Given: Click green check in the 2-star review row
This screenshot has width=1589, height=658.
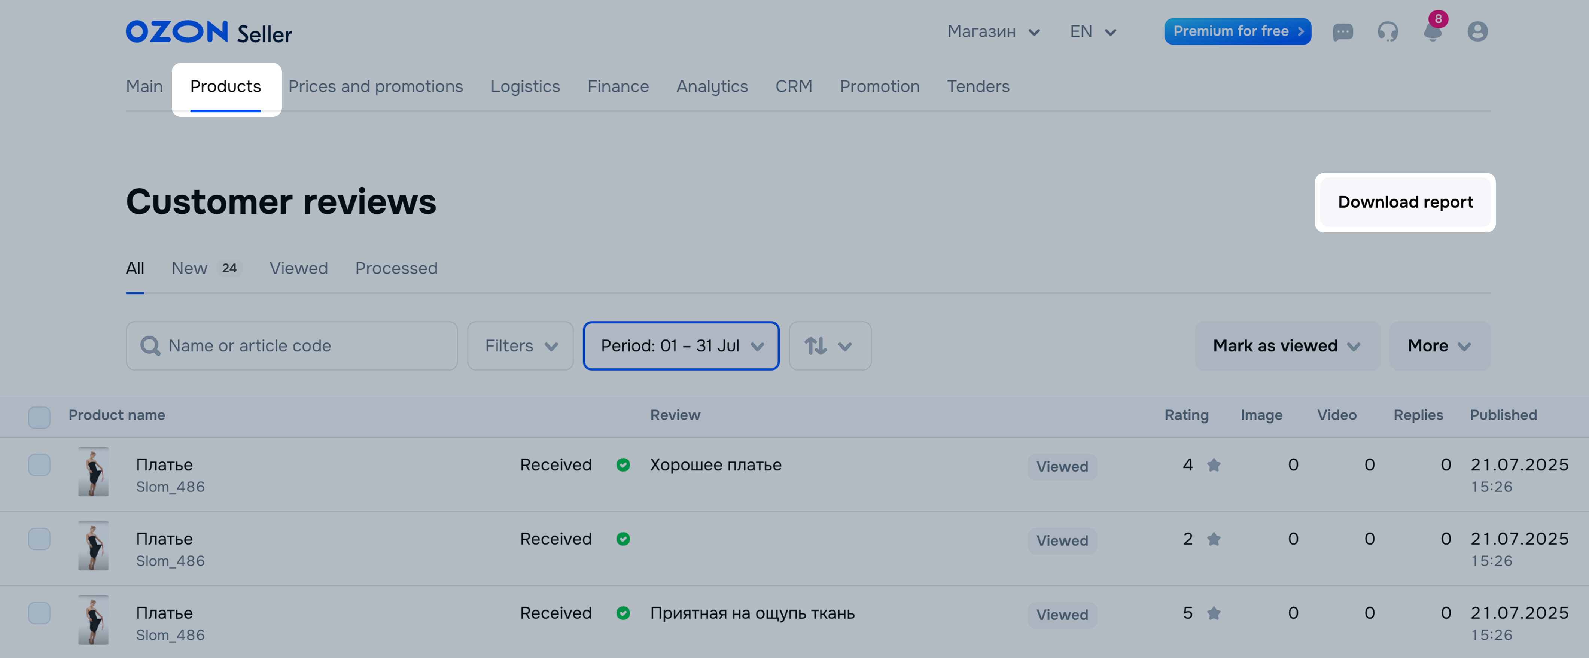Looking at the screenshot, I should coord(623,539).
